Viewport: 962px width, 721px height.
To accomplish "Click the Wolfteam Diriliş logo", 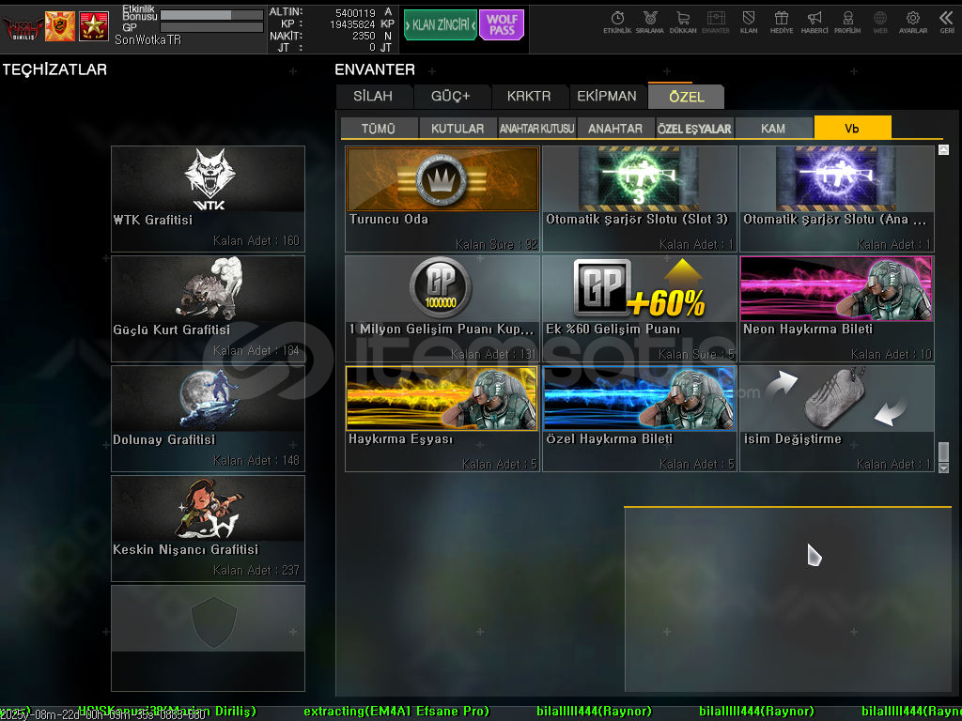I will [x=23, y=27].
